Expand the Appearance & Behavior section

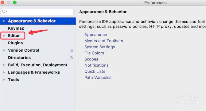coord(4,21)
